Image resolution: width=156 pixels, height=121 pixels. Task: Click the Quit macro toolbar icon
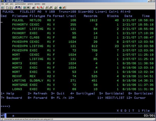click(x=51, y=8)
